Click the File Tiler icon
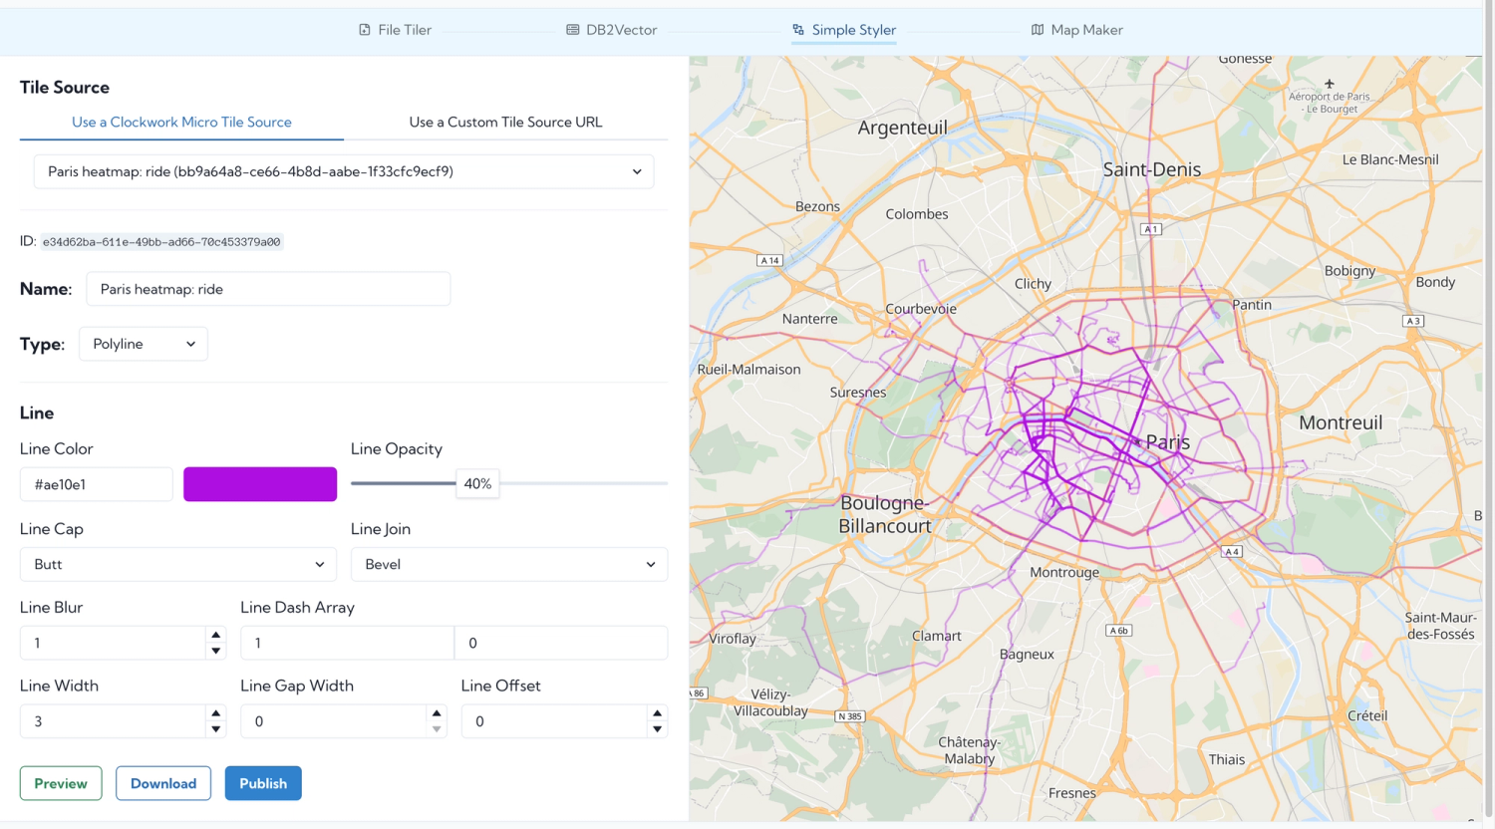Viewport: 1495px width, 829px height. tap(365, 30)
